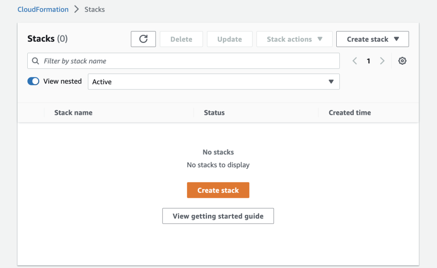Go to the next page with the right chevron
This screenshot has width=437, height=268.
[382, 61]
